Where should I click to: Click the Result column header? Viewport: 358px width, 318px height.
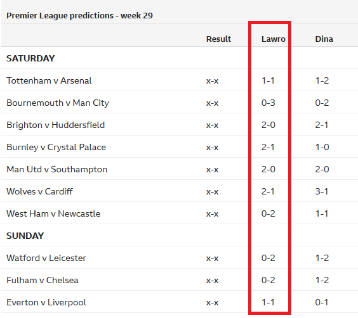coord(218,39)
